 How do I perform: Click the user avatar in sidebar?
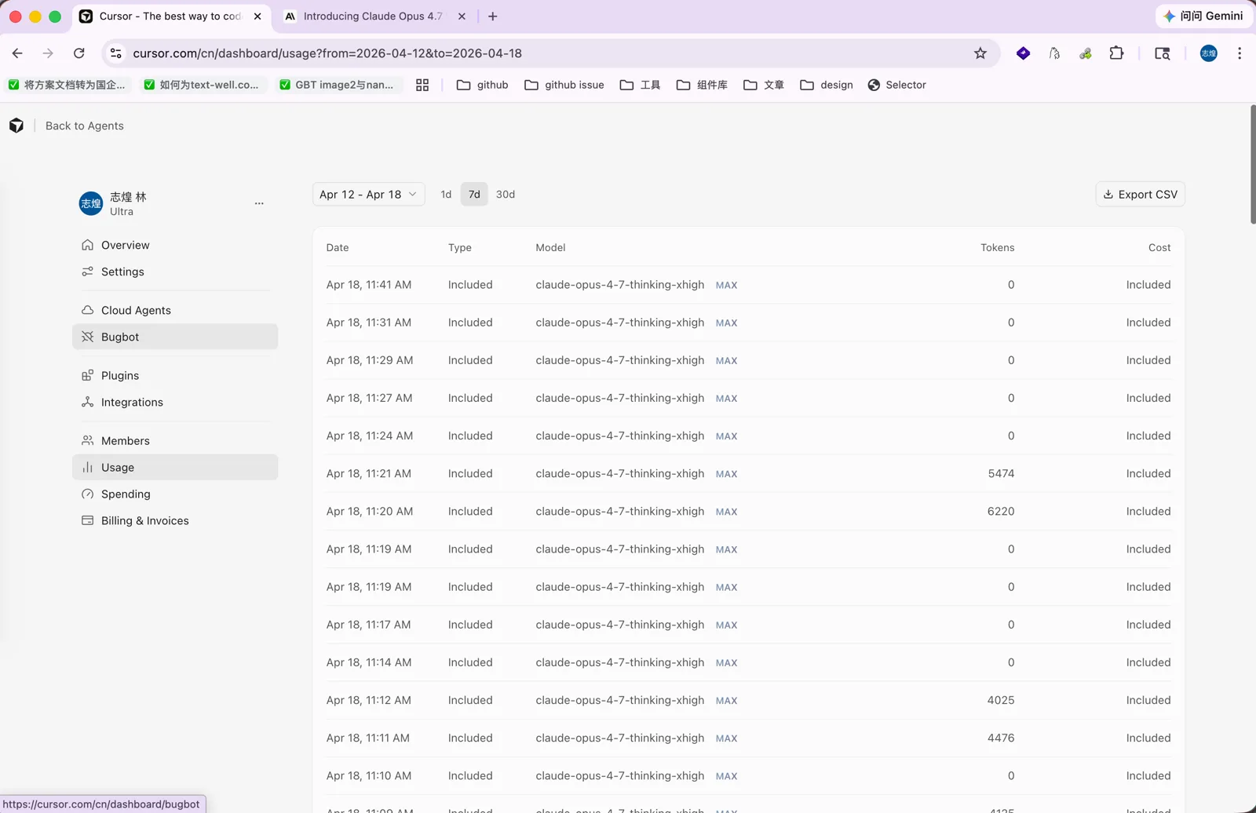[x=91, y=203]
